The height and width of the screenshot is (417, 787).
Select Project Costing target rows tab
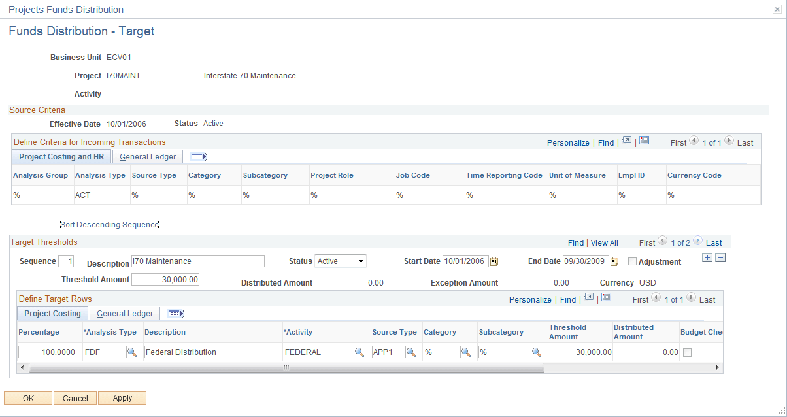tap(52, 314)
